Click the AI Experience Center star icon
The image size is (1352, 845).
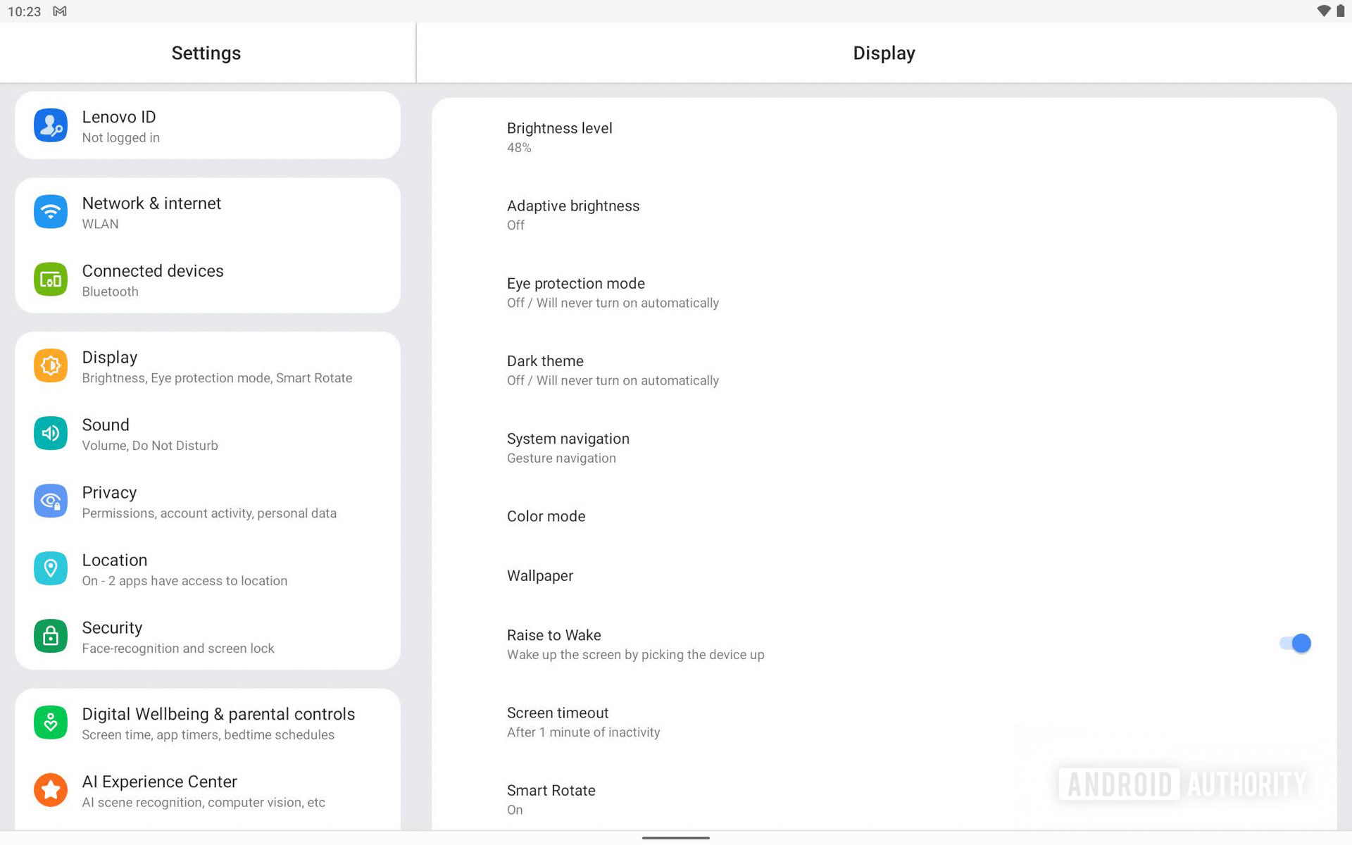(x=50, y=791)
